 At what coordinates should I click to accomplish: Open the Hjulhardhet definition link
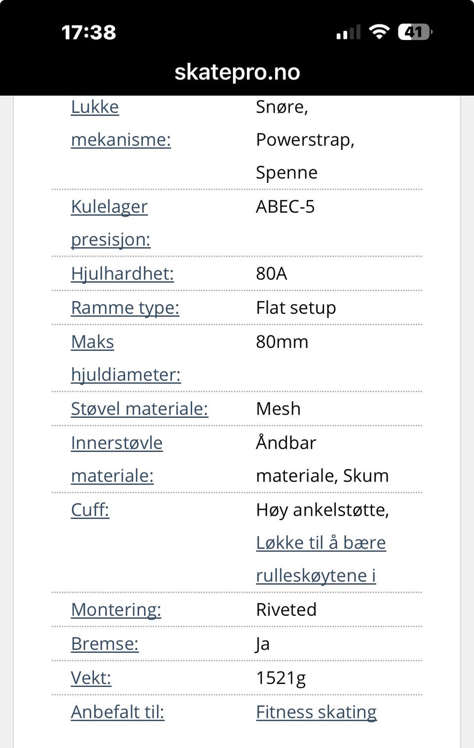click(122, 273)
